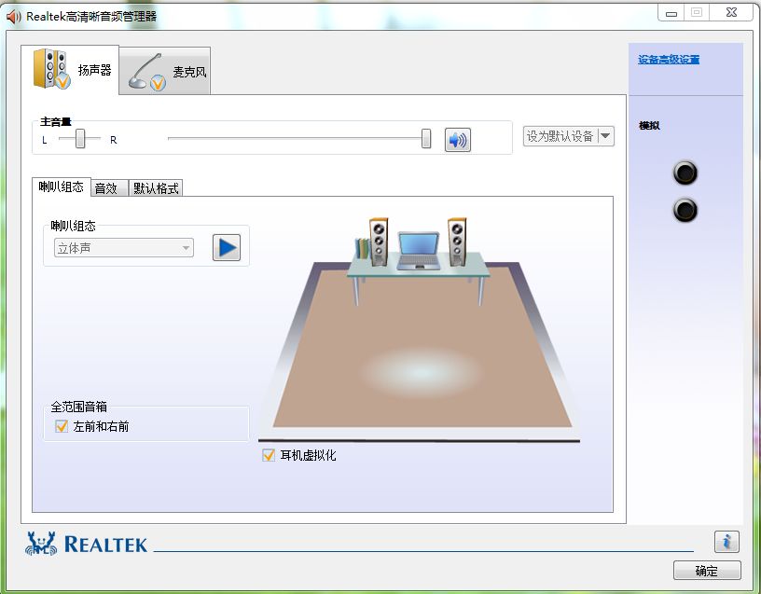
Task: Click the lower analog audio jack
Action: [685, 210]
